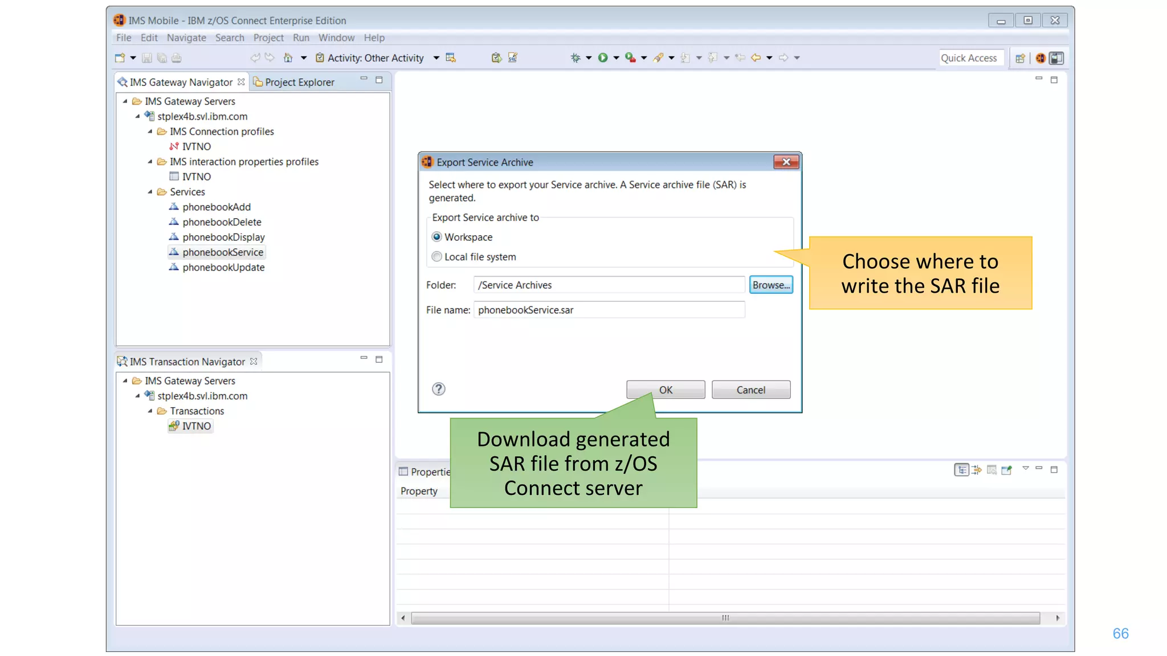Click the File name input field
This screenshot has height=656, width=1167.
click(609, 310)
